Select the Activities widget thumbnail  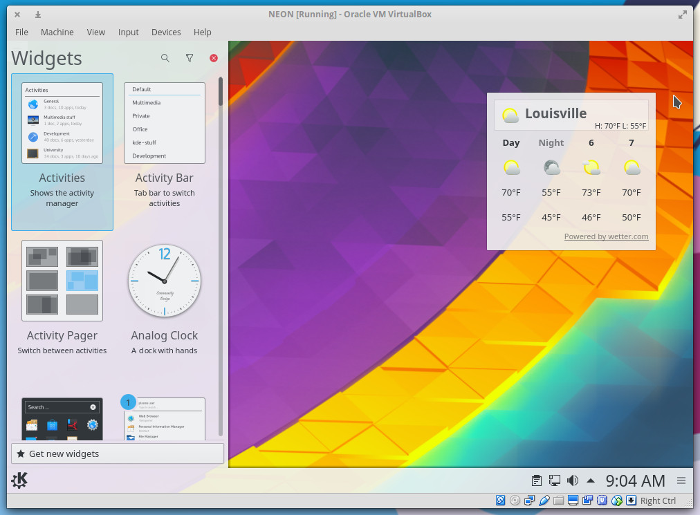pyautogui.click(x=62, y=123)
